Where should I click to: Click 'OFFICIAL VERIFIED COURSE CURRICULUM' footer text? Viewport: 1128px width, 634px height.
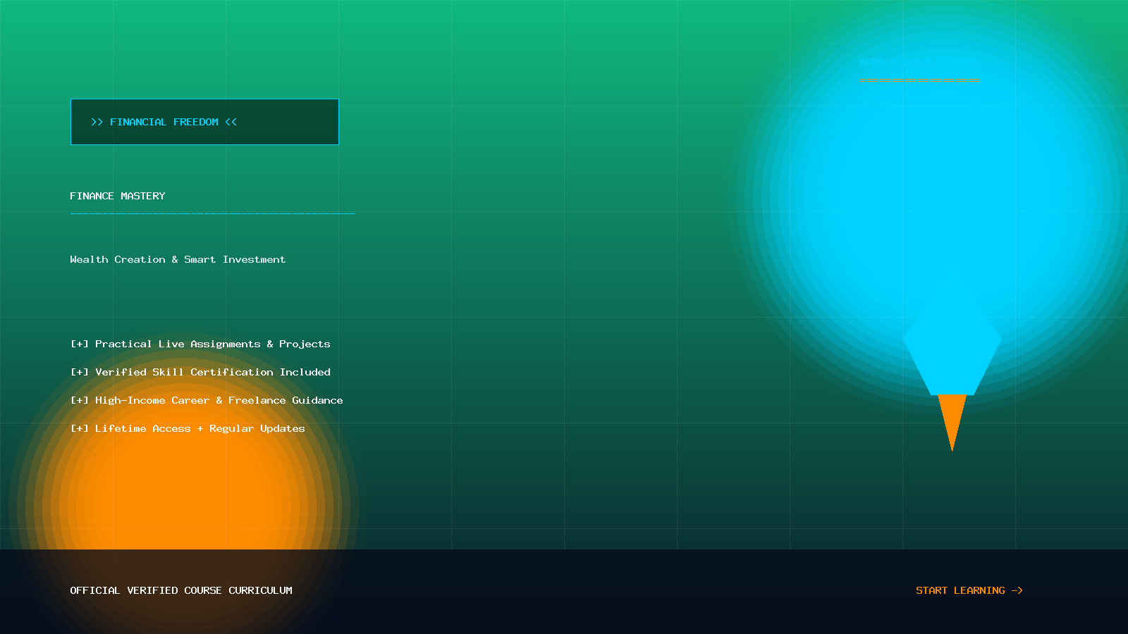tap(181, 590)
